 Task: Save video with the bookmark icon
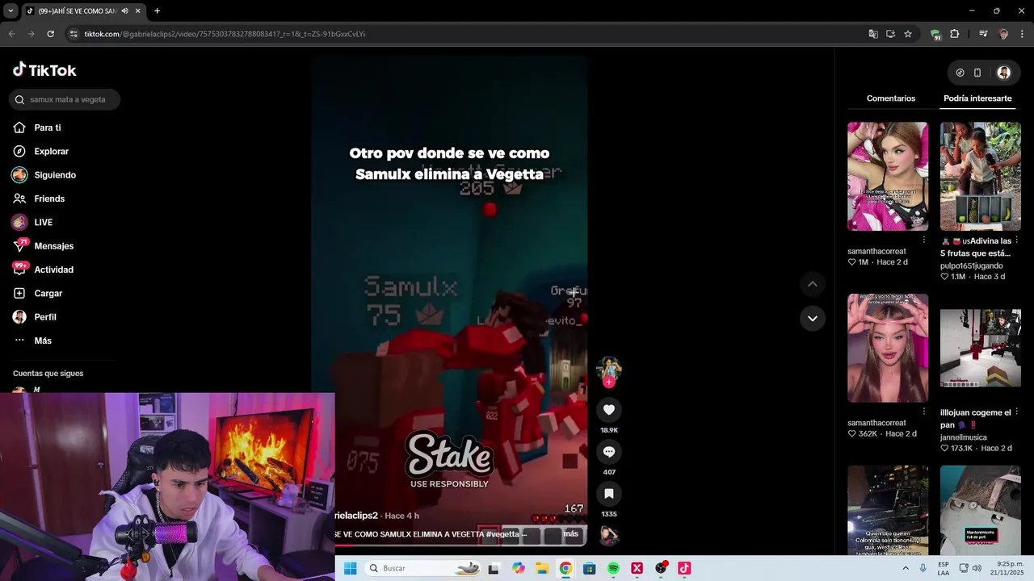609,493
